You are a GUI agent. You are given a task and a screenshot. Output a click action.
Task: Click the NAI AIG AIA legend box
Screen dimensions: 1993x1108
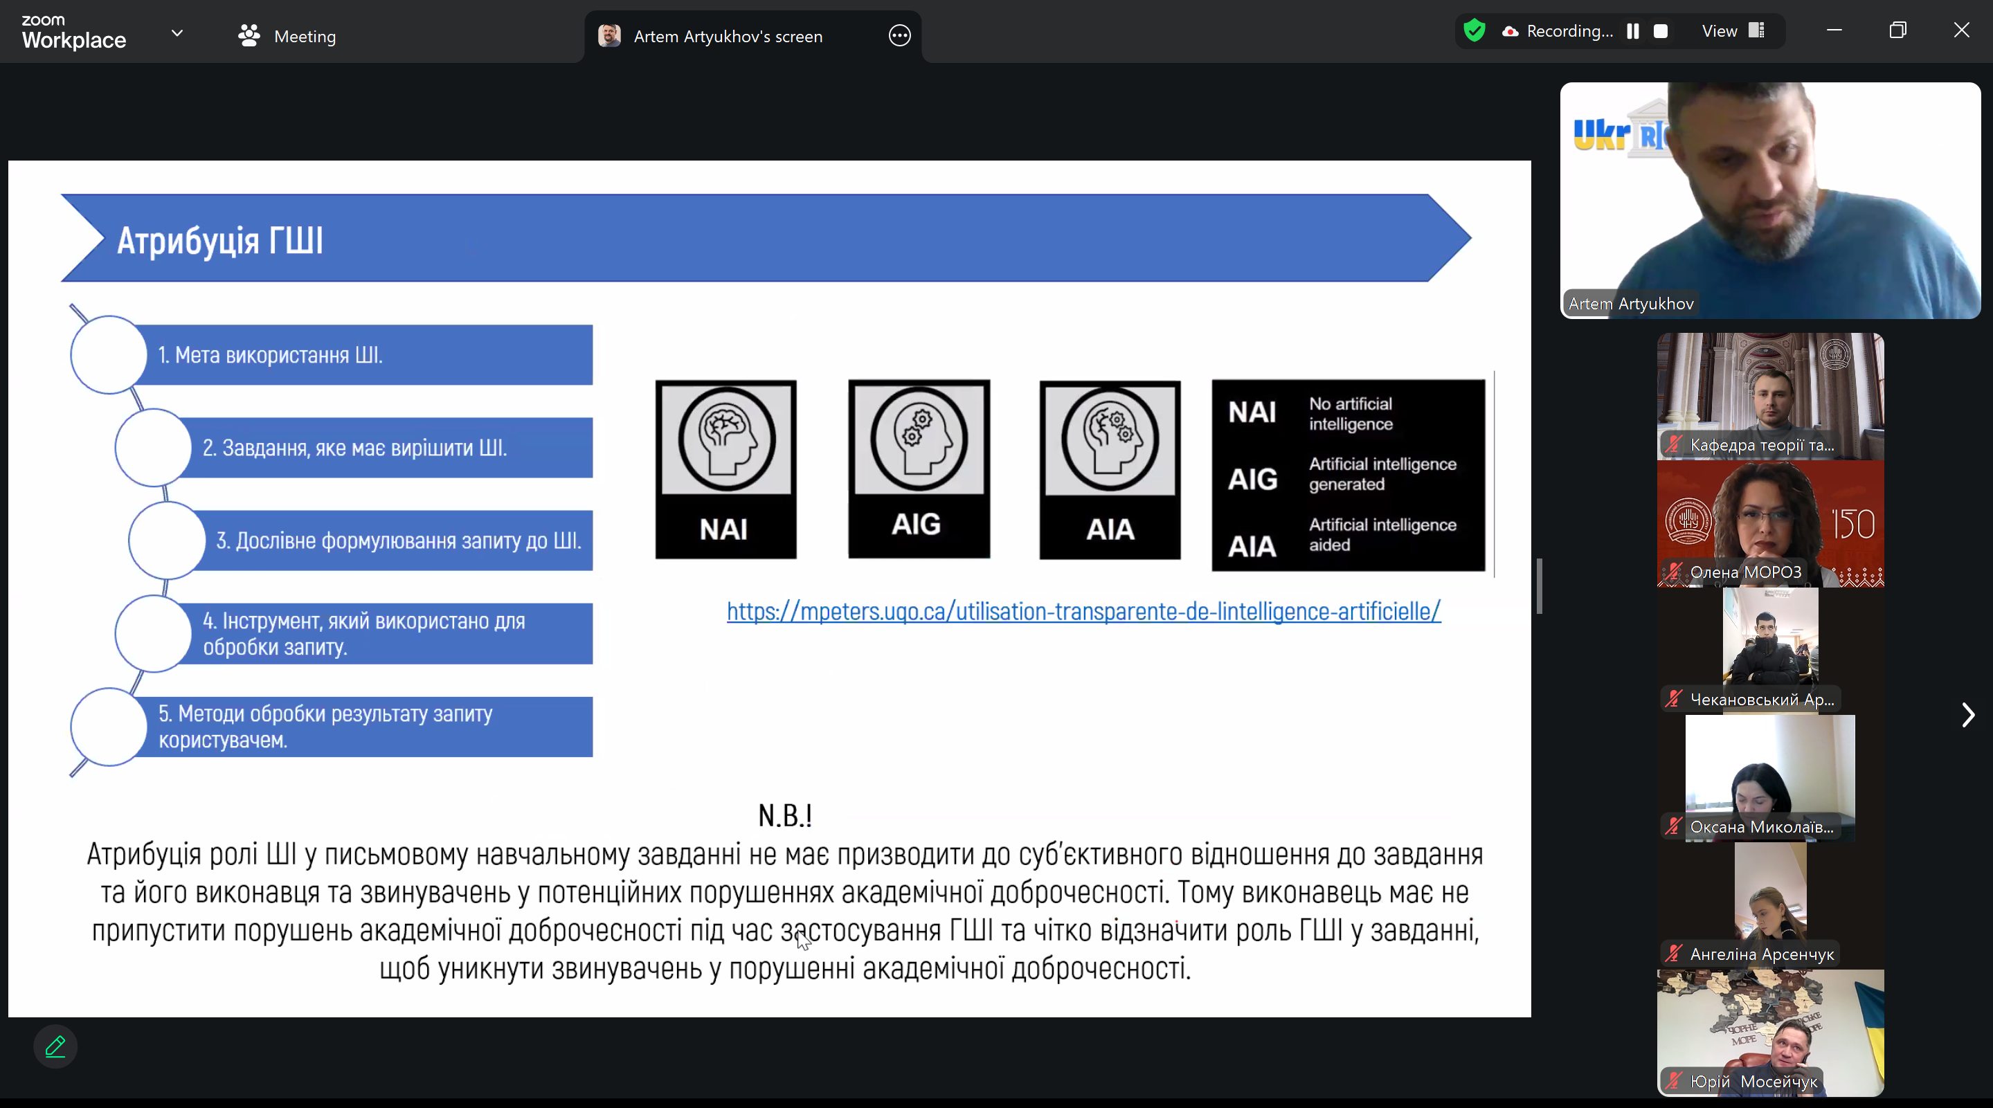click(1349, 475)
